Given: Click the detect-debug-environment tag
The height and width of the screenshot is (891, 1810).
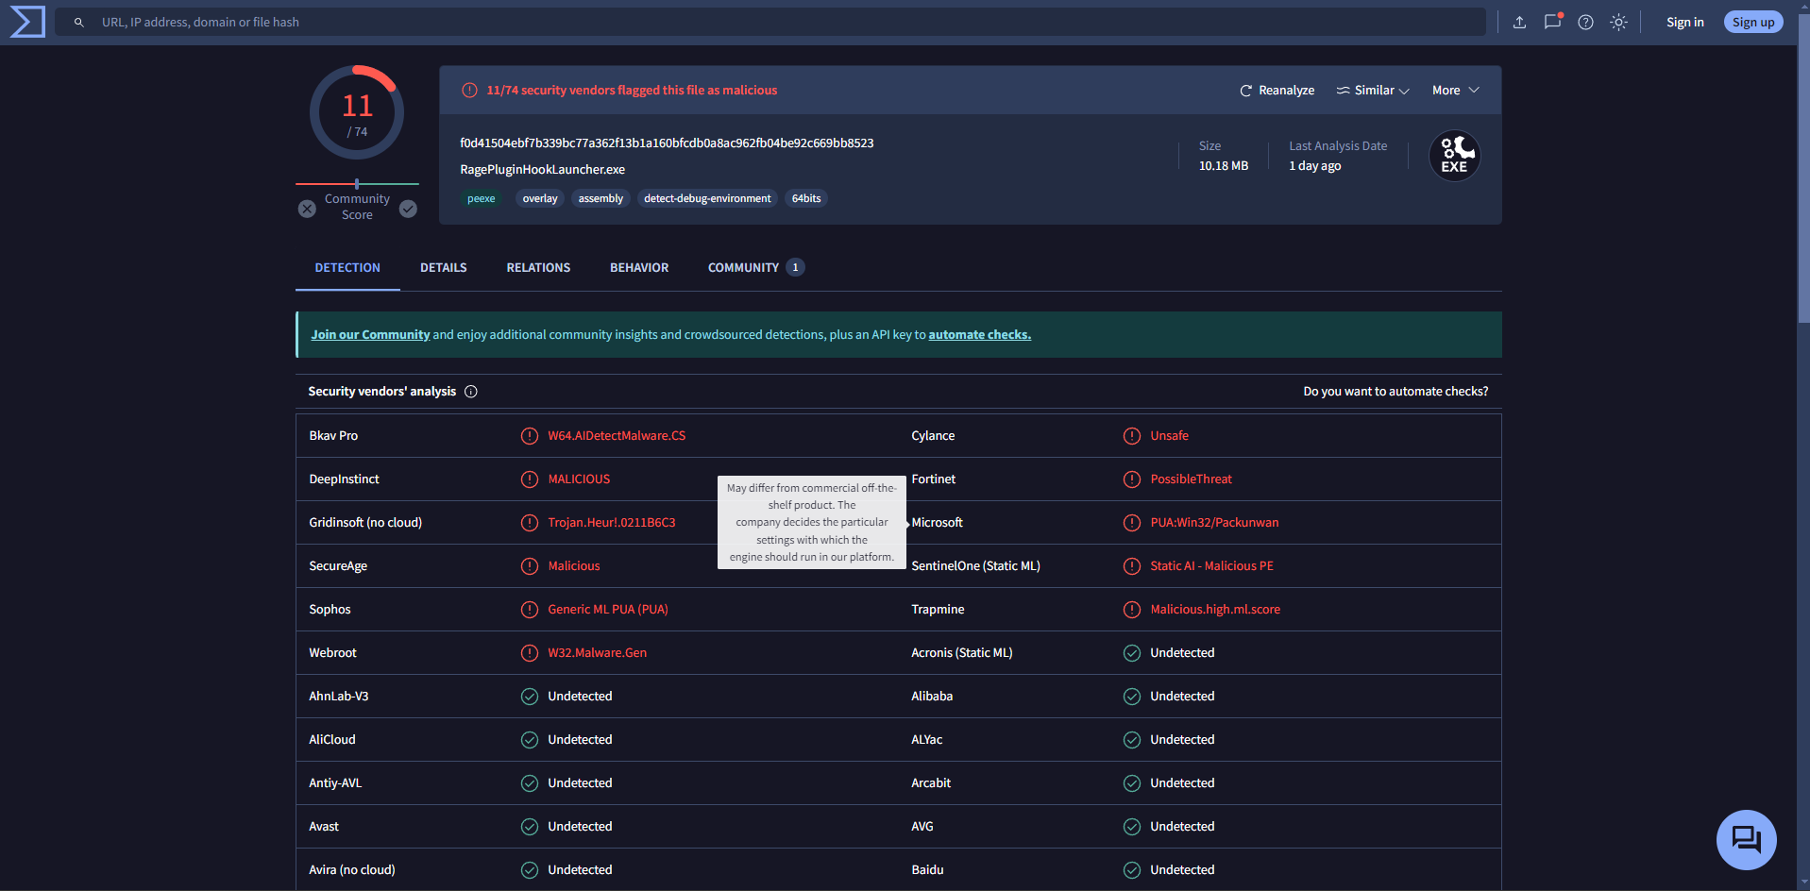Looking at the screenshot, I should click(x=707, y=199).
